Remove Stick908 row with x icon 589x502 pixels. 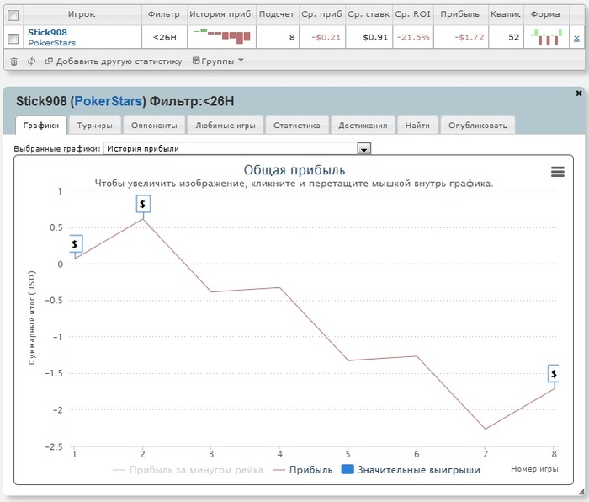pos(576,38)
